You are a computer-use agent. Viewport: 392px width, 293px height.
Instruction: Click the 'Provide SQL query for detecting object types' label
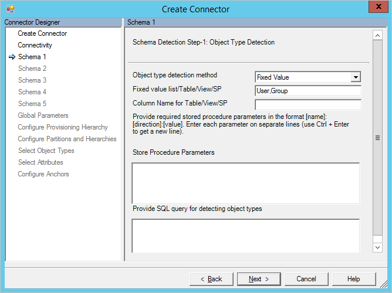[197, 209]
